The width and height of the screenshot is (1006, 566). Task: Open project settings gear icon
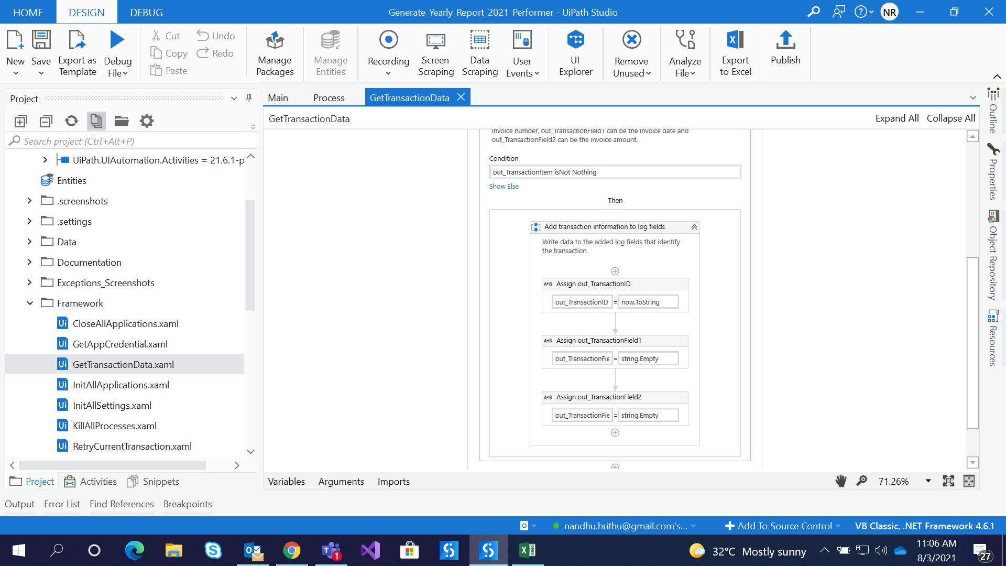pos(147,121)
